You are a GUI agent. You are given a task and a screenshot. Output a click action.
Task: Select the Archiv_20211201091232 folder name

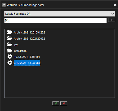(29, 32)
